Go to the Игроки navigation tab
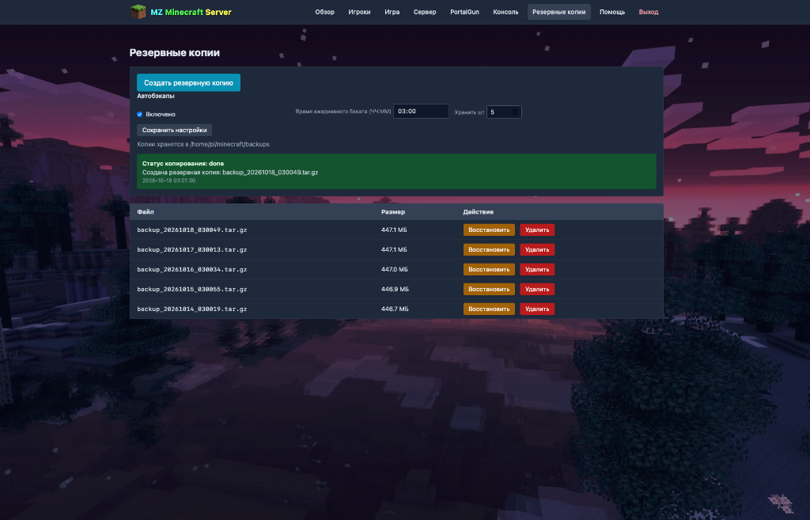This screenshot has width=810, height=520. click(x=360, y=12)
